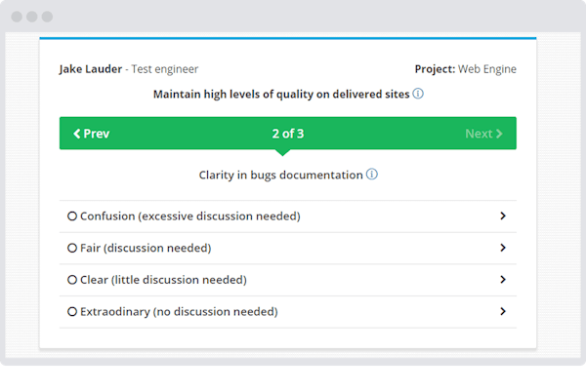Click the 2 of 3 step indicator
586x392 pixels.
[x=287, y=134]
